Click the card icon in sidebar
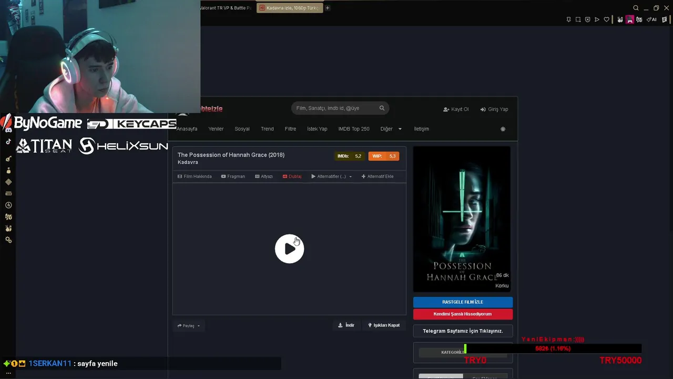673x379 pixels. click(8, 194)
